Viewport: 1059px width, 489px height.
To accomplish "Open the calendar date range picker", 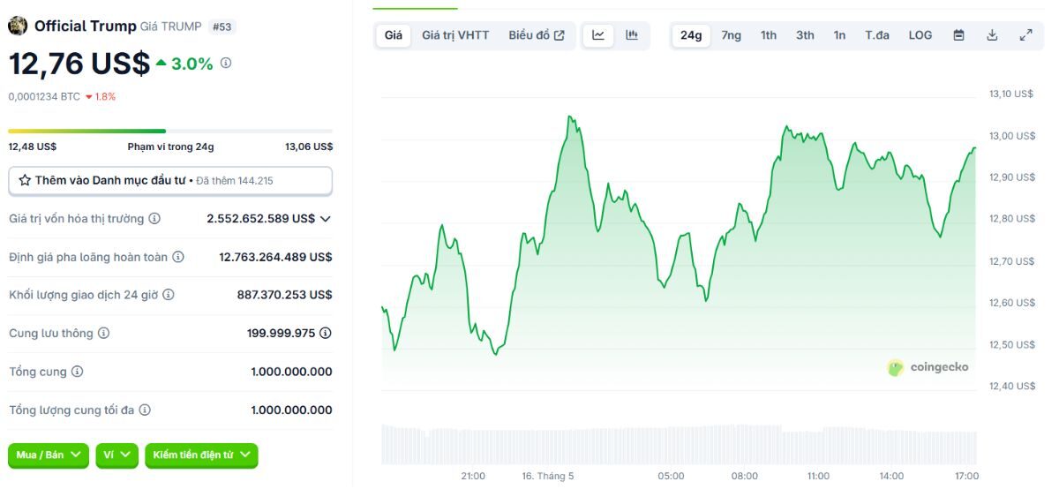I will 958,35.
